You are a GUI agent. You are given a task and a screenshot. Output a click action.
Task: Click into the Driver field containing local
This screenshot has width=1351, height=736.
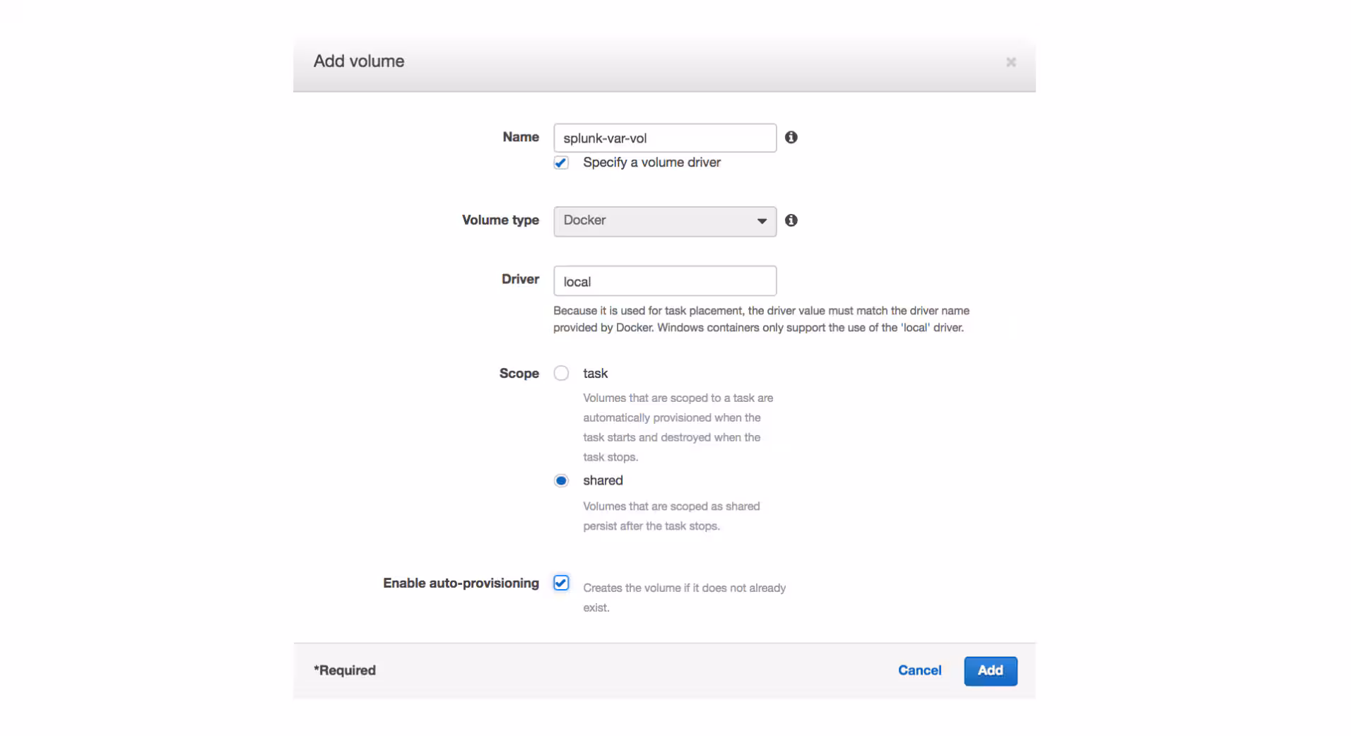(664, 281)
